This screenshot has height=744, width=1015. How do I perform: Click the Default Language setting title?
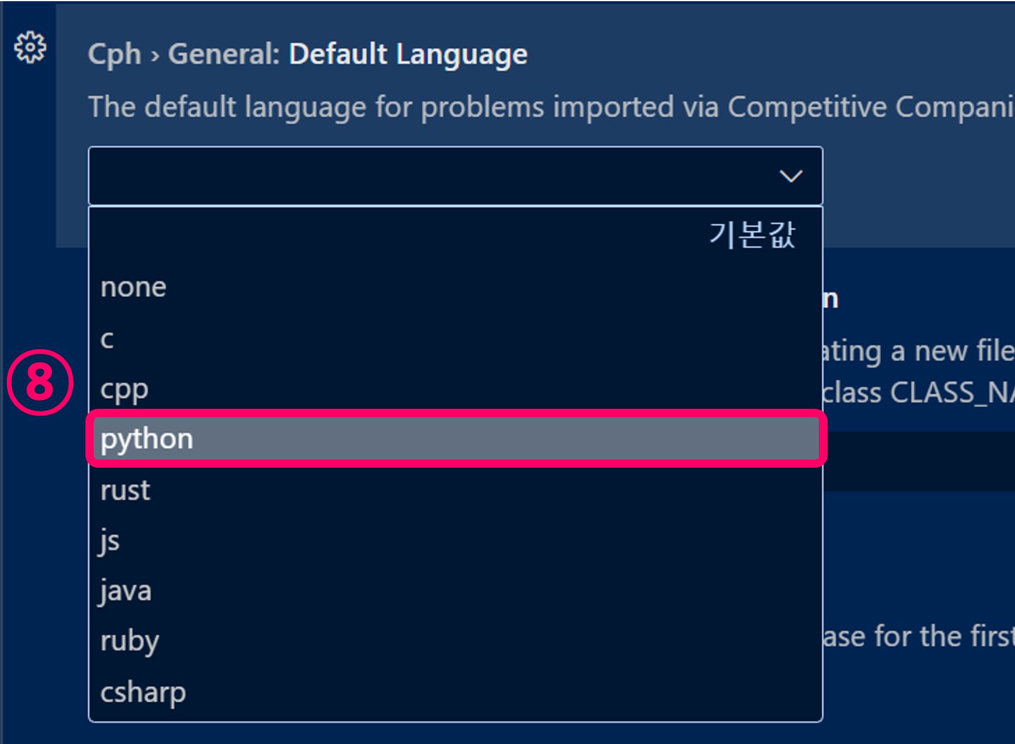[x=408, y=54]
